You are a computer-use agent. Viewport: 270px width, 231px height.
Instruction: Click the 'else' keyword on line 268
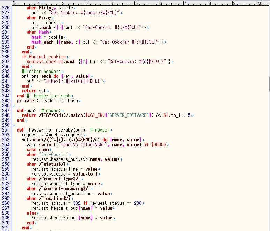31,213
